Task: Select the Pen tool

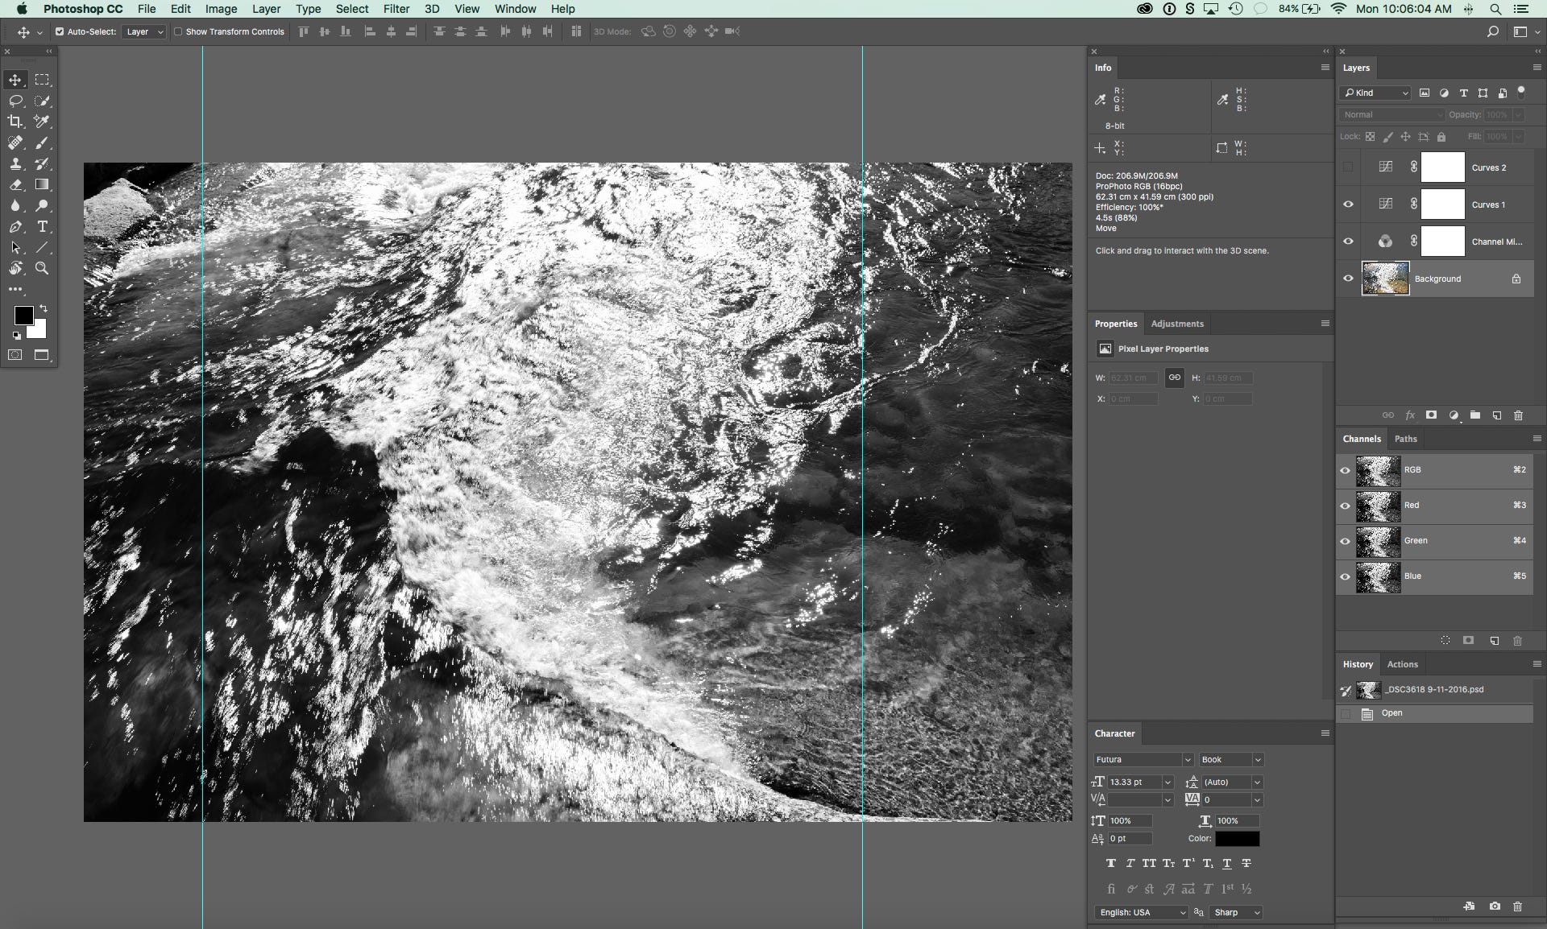Action: point(15,227)
